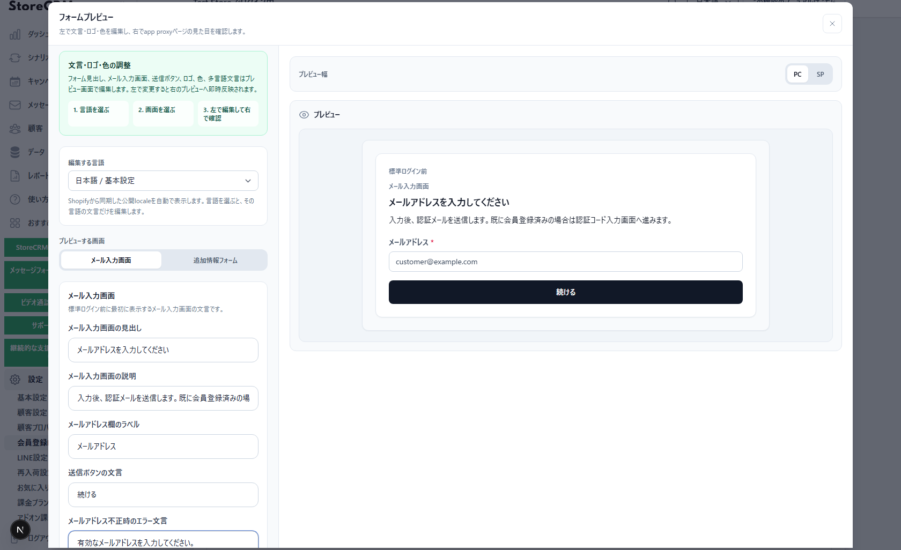Click the settings gear icon
Screen dimensions: 901x550
15,380
